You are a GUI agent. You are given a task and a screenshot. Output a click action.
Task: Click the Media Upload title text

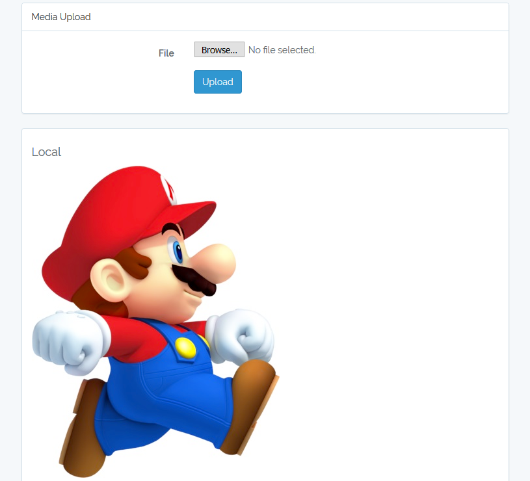click(x=61, y=16)
